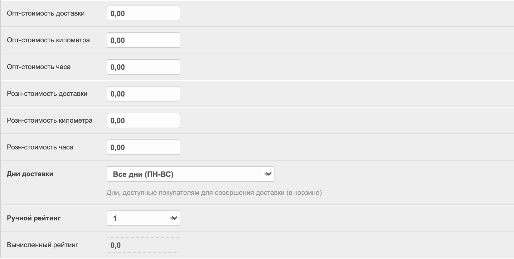Click the Розн-стоимость доставки label
The height and width of the screenshot is (259, 514).
click(x=47, y=94)
